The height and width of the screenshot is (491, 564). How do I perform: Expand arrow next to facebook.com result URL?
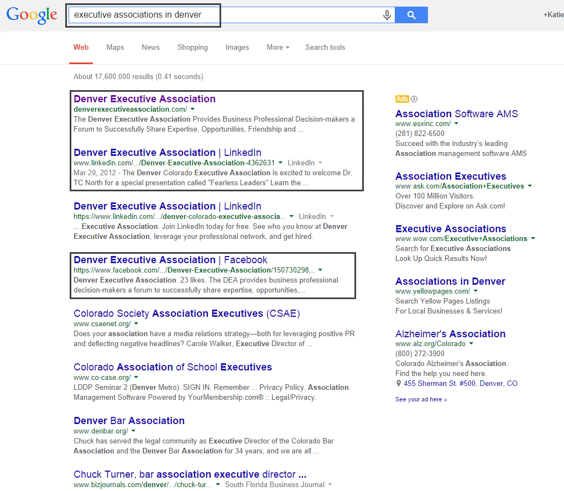(320, 270)
